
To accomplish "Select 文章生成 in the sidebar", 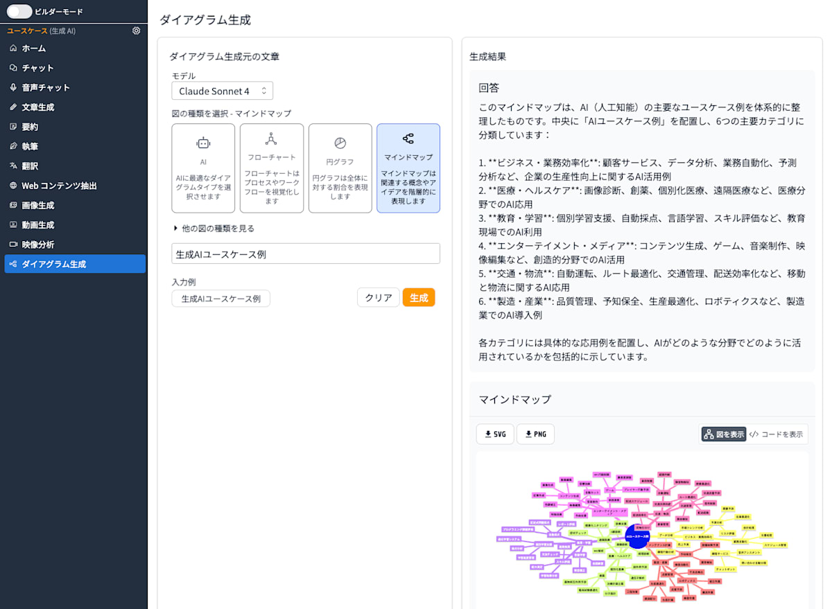I will [x=75, y=107].
